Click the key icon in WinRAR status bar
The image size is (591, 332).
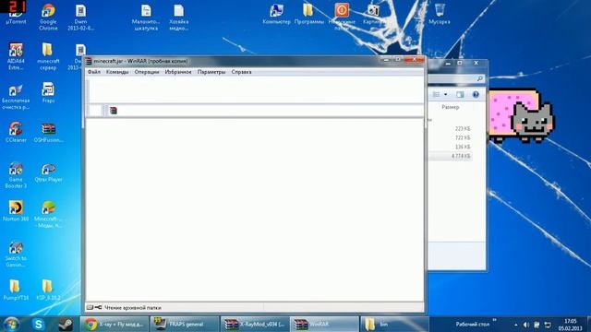pyautogui.click(x=98, y=307)
